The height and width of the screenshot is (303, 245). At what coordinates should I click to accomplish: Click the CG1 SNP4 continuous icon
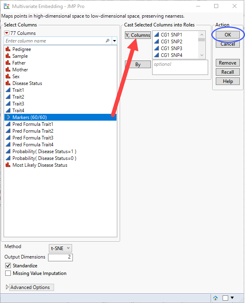[157, 55]
